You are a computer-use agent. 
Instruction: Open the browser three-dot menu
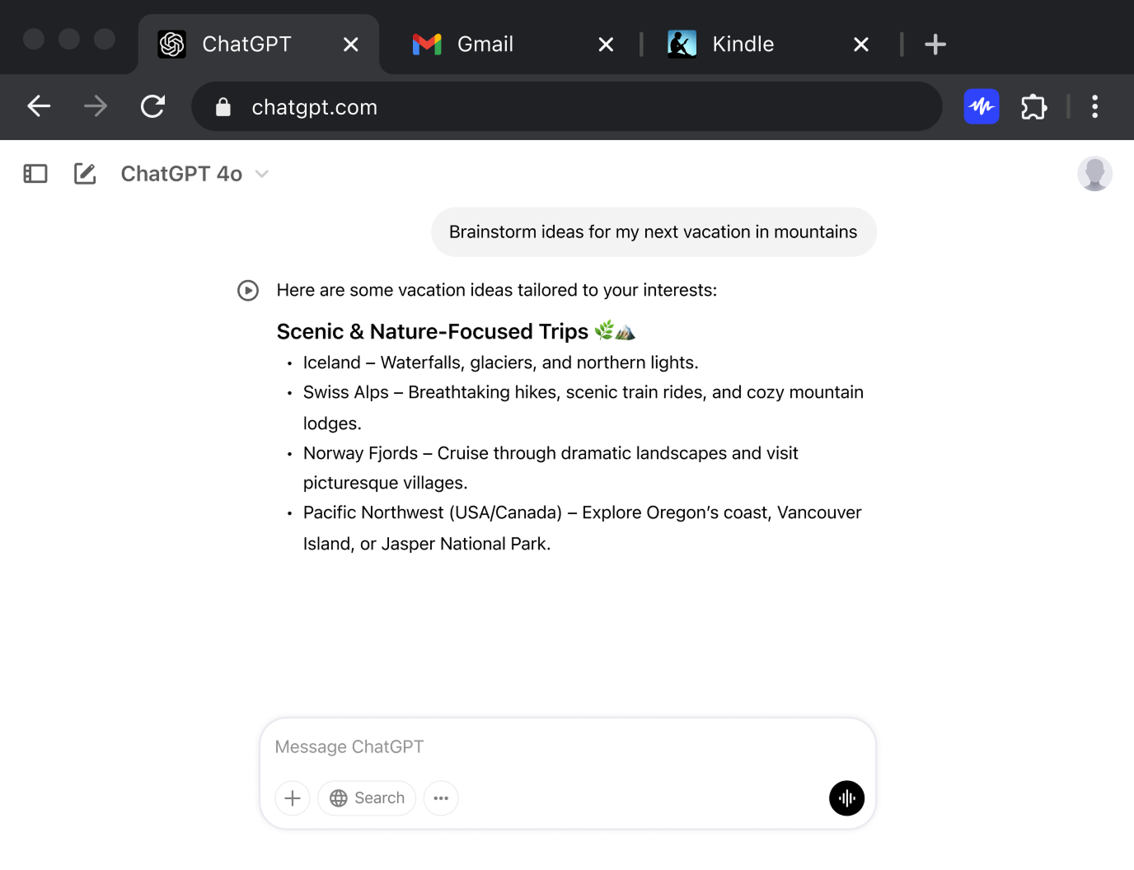coord(1094,106)
